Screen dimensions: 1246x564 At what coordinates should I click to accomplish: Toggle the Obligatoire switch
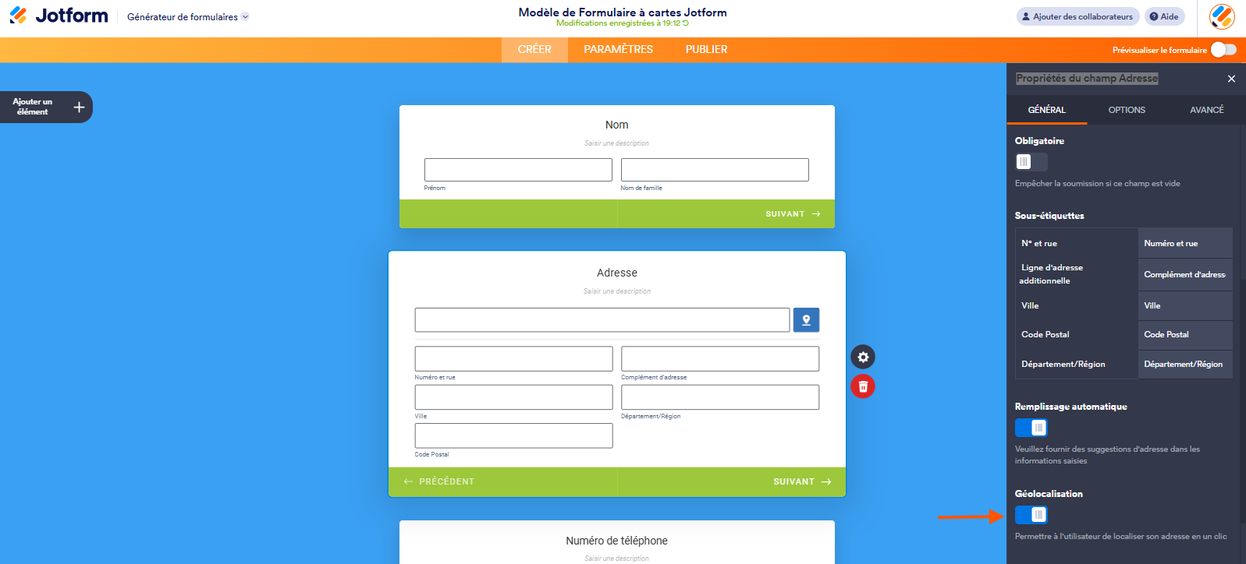click(x=1031, y=162)
